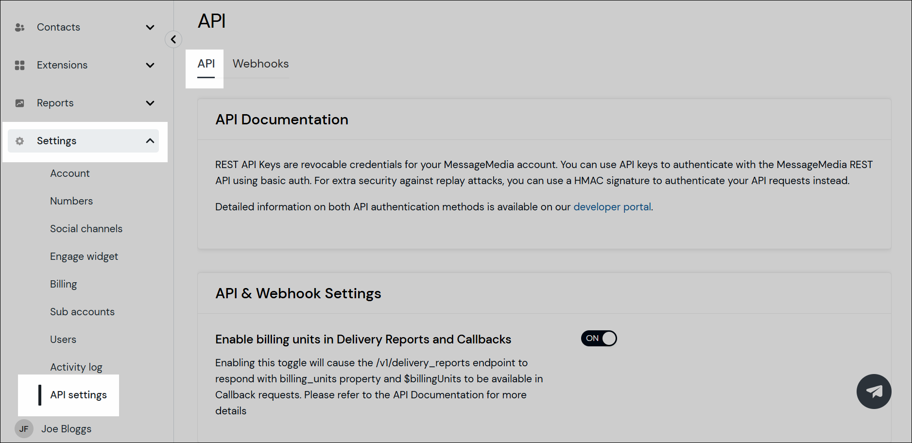Click the Reports chart icon
The image size is (912, 443).
point(19,103)
